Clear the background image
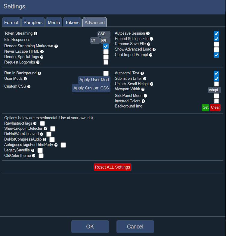 tap(215, 107)
